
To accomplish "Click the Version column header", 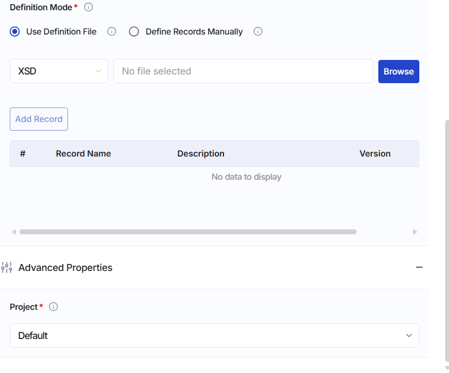I will 375,153.
